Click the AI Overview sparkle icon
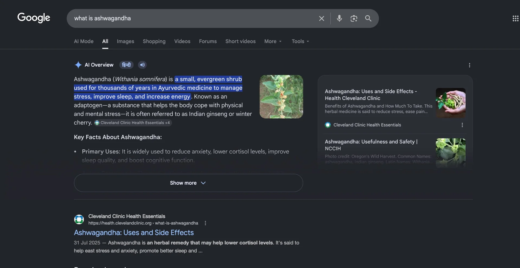 (x=78, y=65)
